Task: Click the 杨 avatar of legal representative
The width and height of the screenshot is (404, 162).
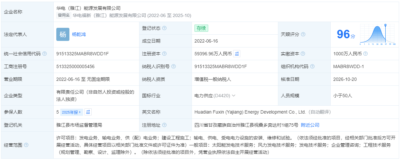Action: pos(63,34)
